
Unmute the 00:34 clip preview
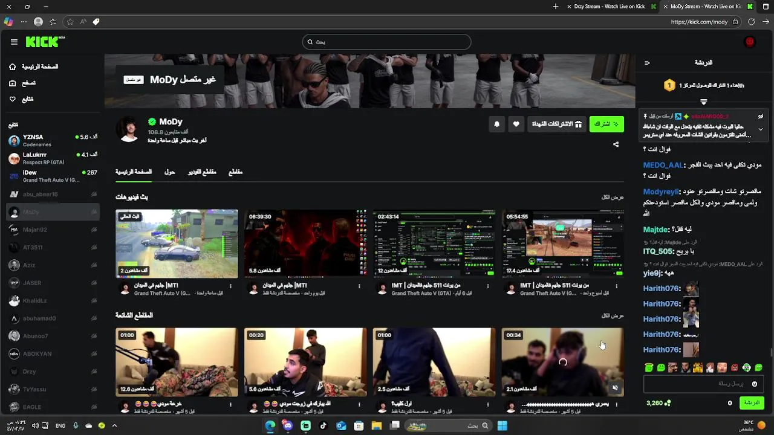[x=615, y=388]
